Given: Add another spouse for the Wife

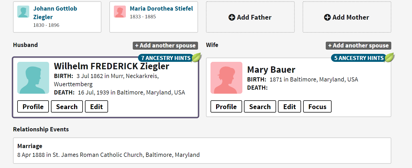Looking at the screenshot, I should [358, 45].
